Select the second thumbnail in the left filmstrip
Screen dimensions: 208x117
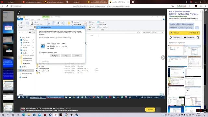point(8,28)
